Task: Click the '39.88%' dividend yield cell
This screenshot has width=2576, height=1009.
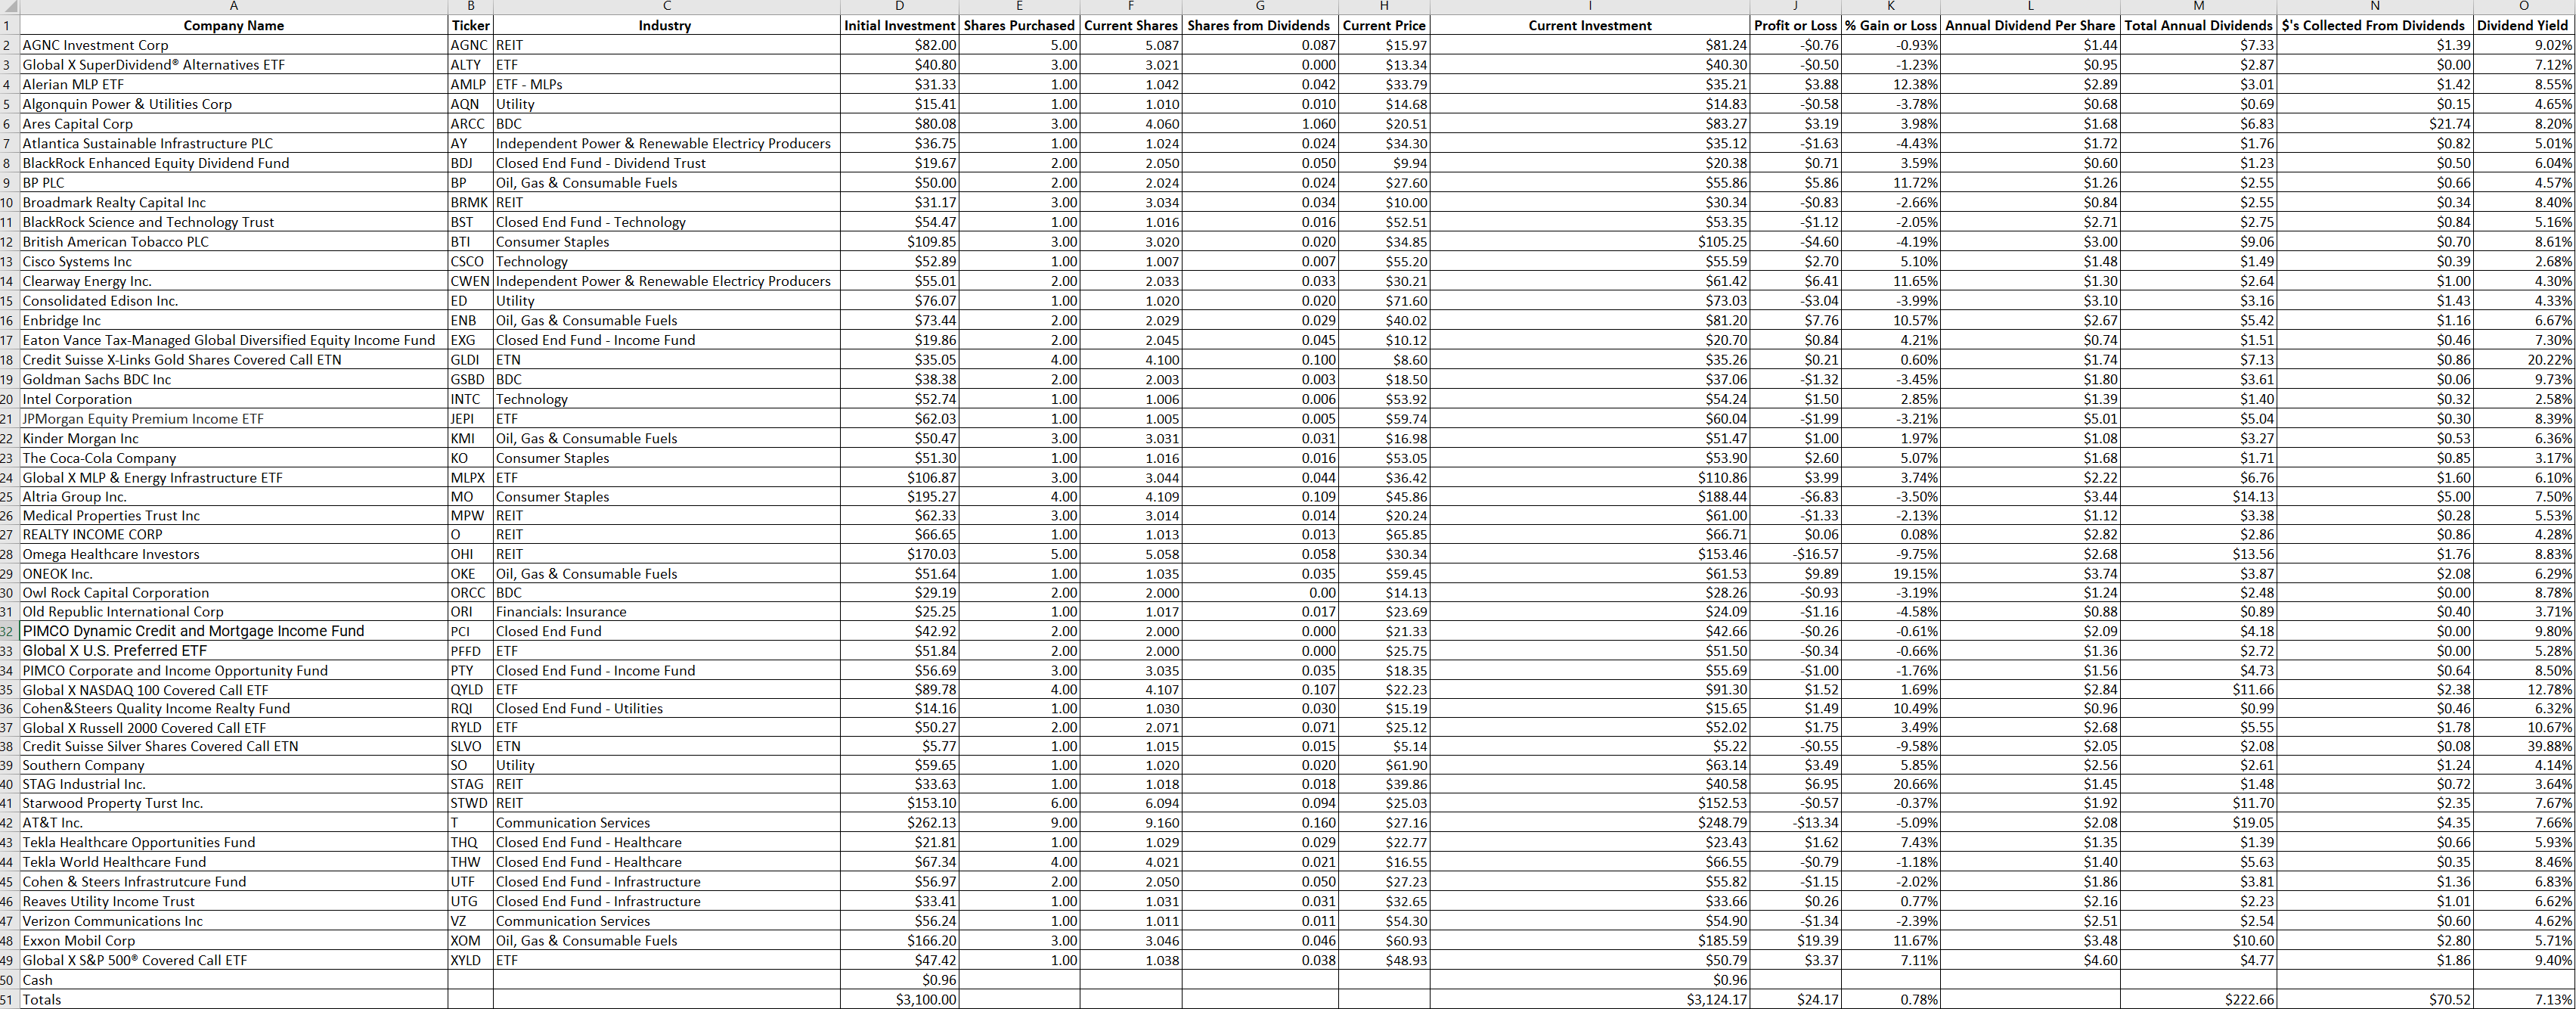Action: click(x=2524, y=746)
